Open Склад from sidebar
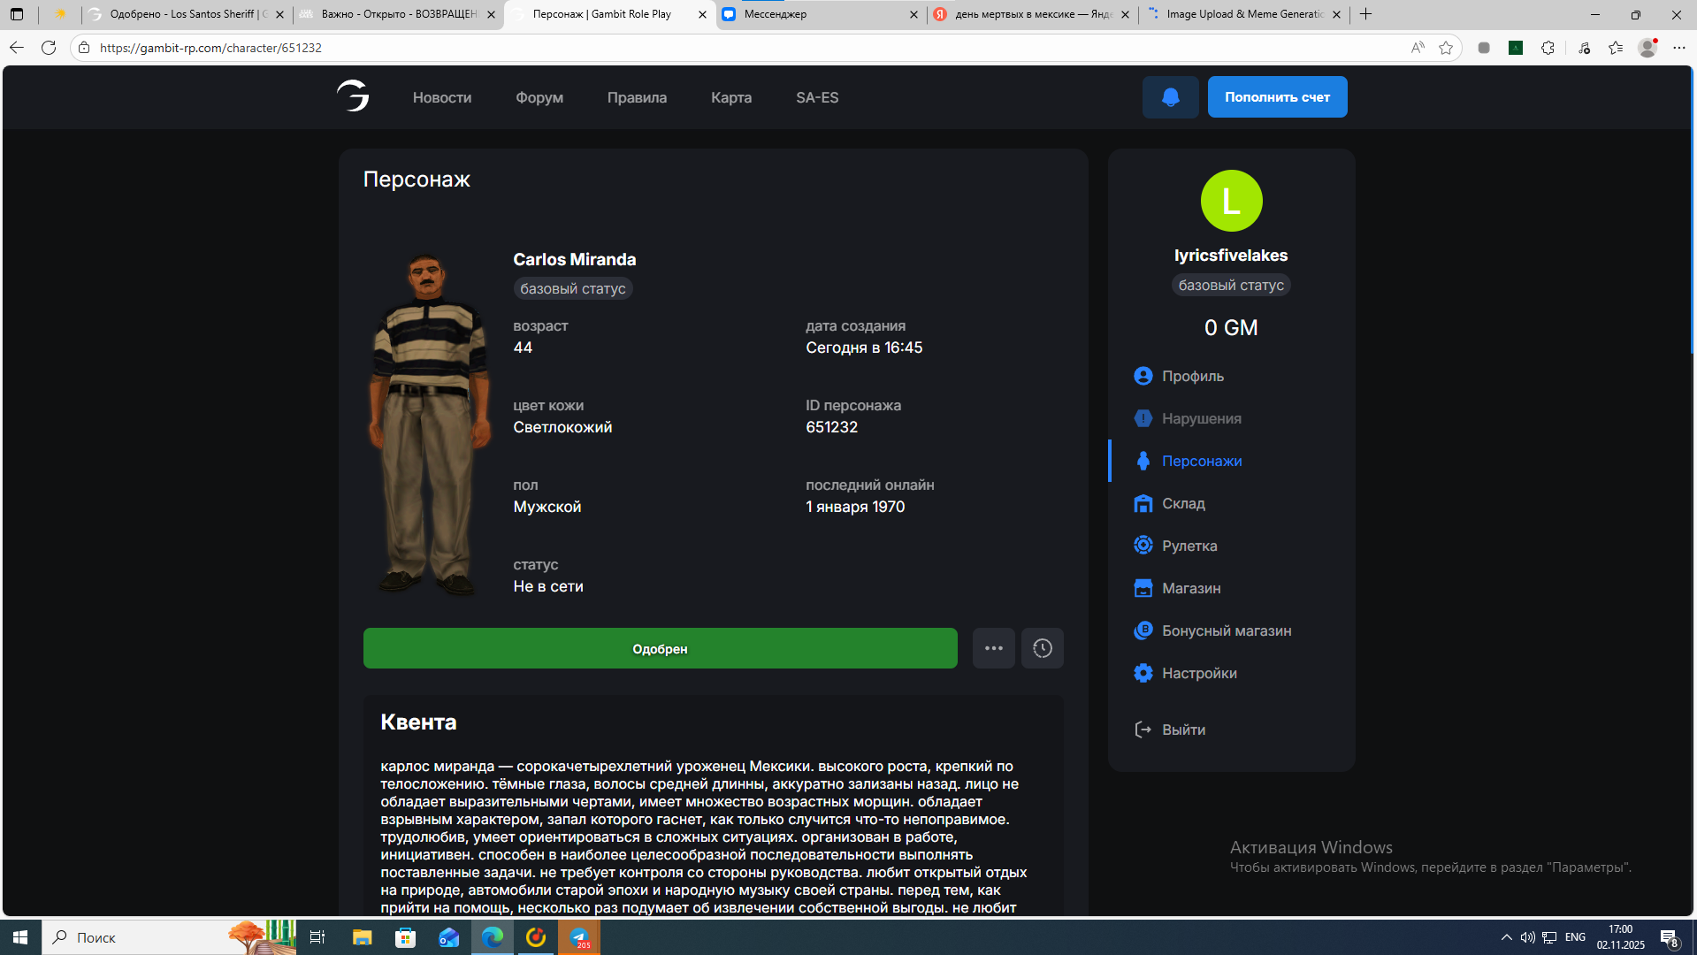 point(1182,503)
